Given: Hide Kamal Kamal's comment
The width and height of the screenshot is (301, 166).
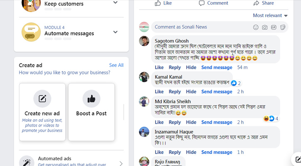Looking at the screenshot, I should coord(191,92).
